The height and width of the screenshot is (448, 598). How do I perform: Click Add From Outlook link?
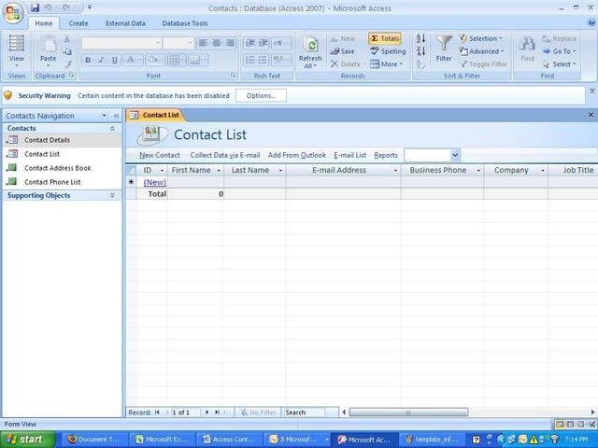[297, 155]
